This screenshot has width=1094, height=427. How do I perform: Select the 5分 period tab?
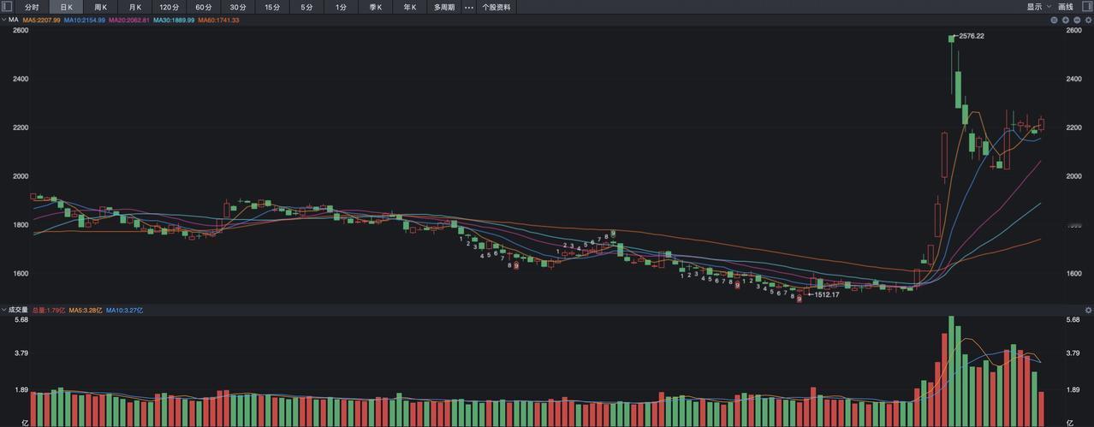click(306, 7)
